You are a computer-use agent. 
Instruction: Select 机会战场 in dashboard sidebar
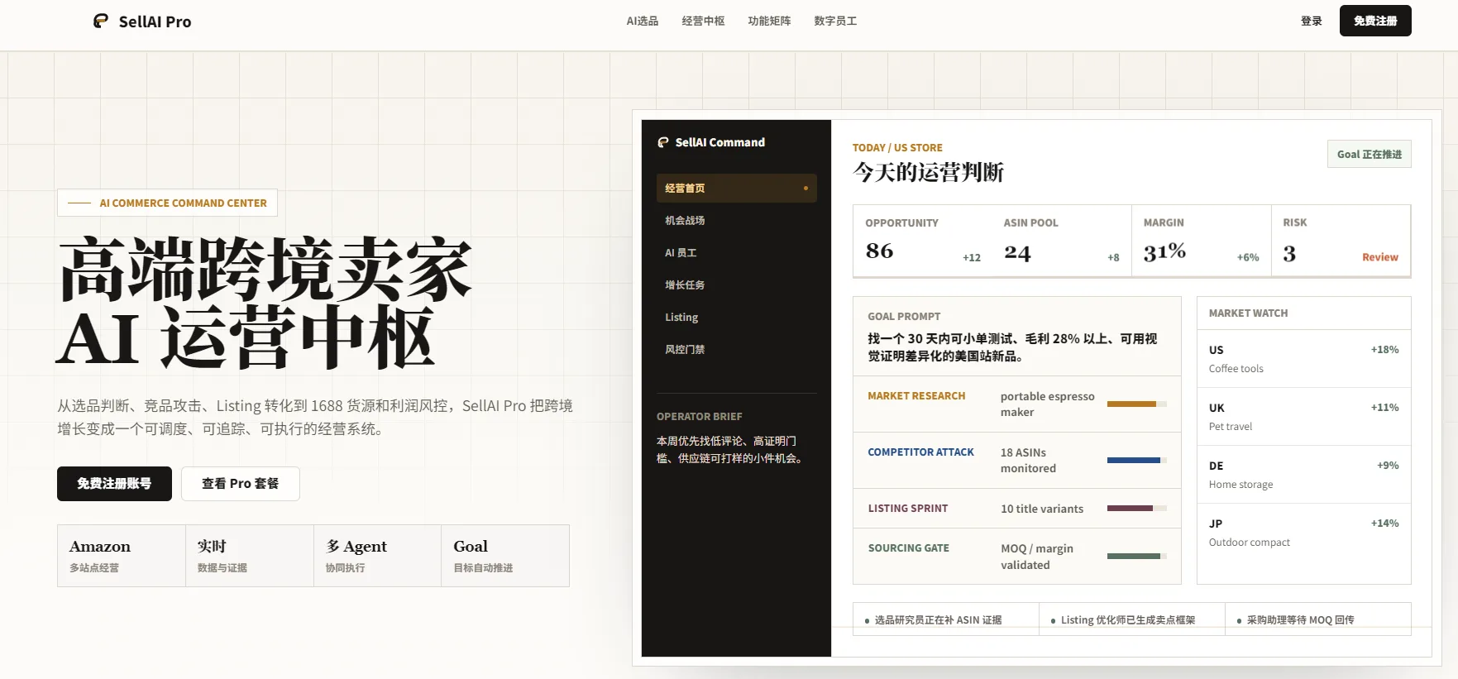737,220
